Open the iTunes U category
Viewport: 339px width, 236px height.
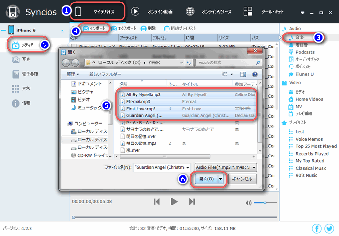click(301, 74)
